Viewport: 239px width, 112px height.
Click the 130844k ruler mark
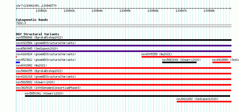[x=97, y=11]
